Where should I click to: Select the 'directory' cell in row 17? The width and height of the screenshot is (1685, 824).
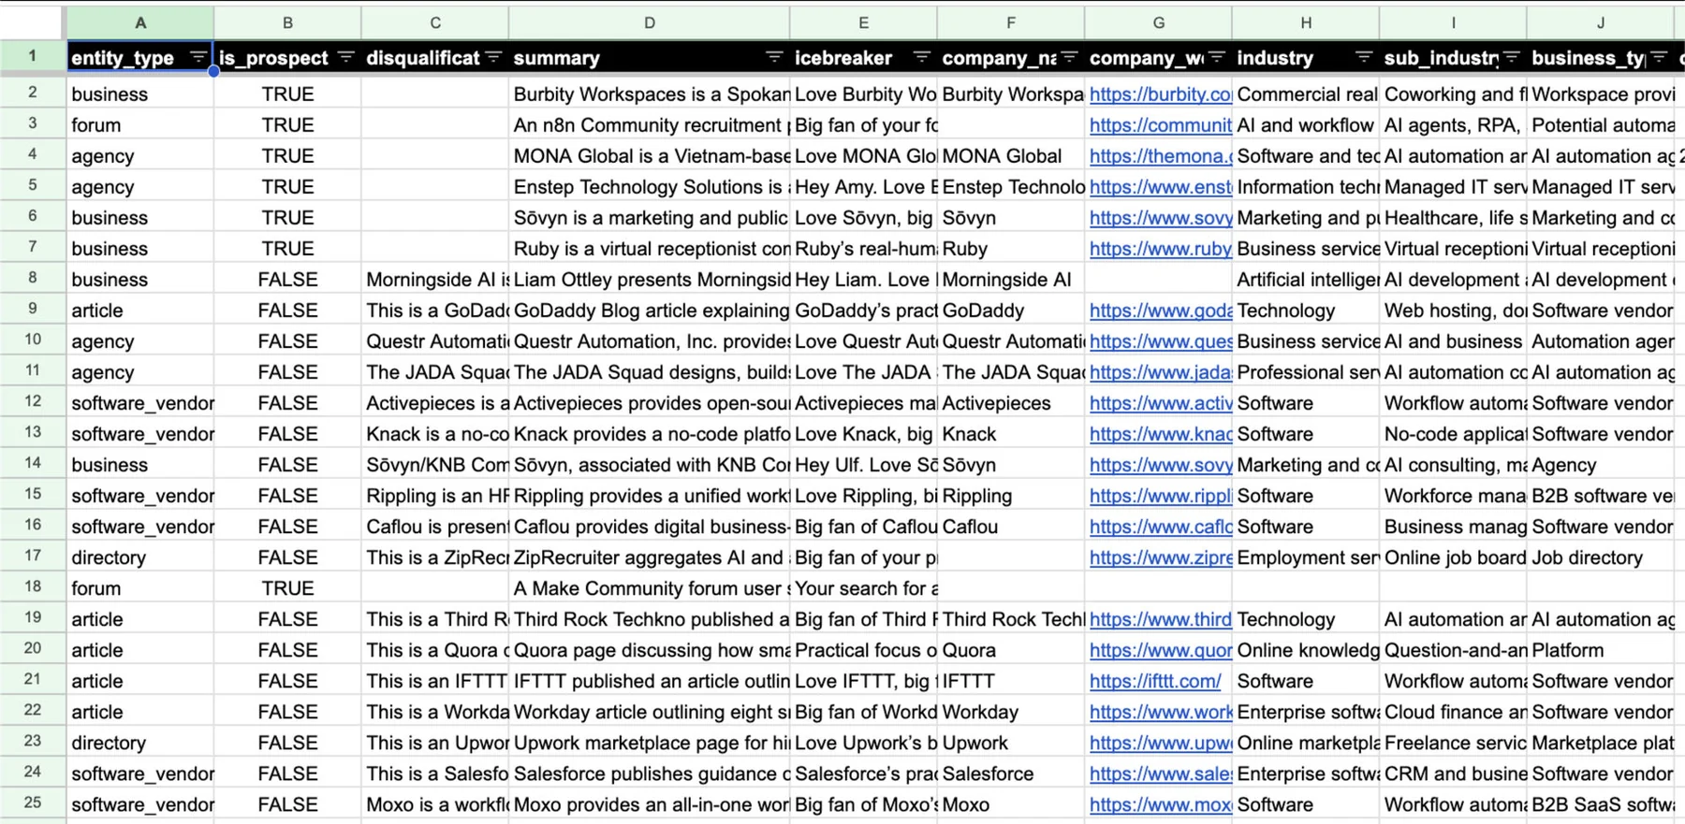point(140,557)
